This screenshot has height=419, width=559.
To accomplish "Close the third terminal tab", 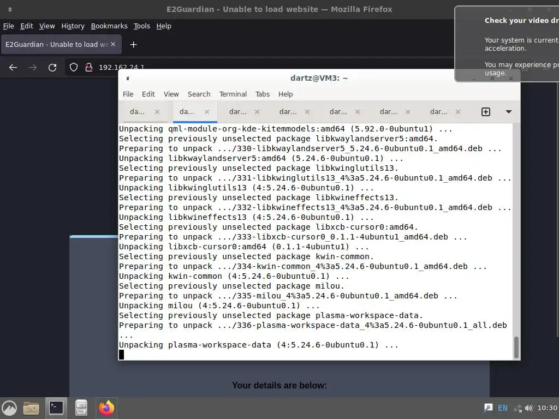I will point(257,112).
